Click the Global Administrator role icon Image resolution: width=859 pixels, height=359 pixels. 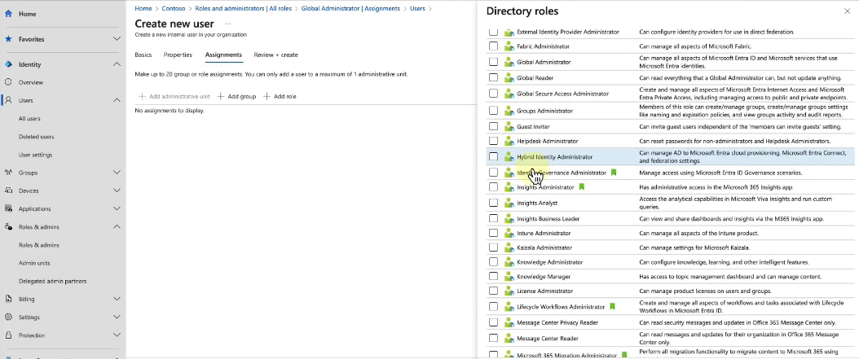pos(509,63)
